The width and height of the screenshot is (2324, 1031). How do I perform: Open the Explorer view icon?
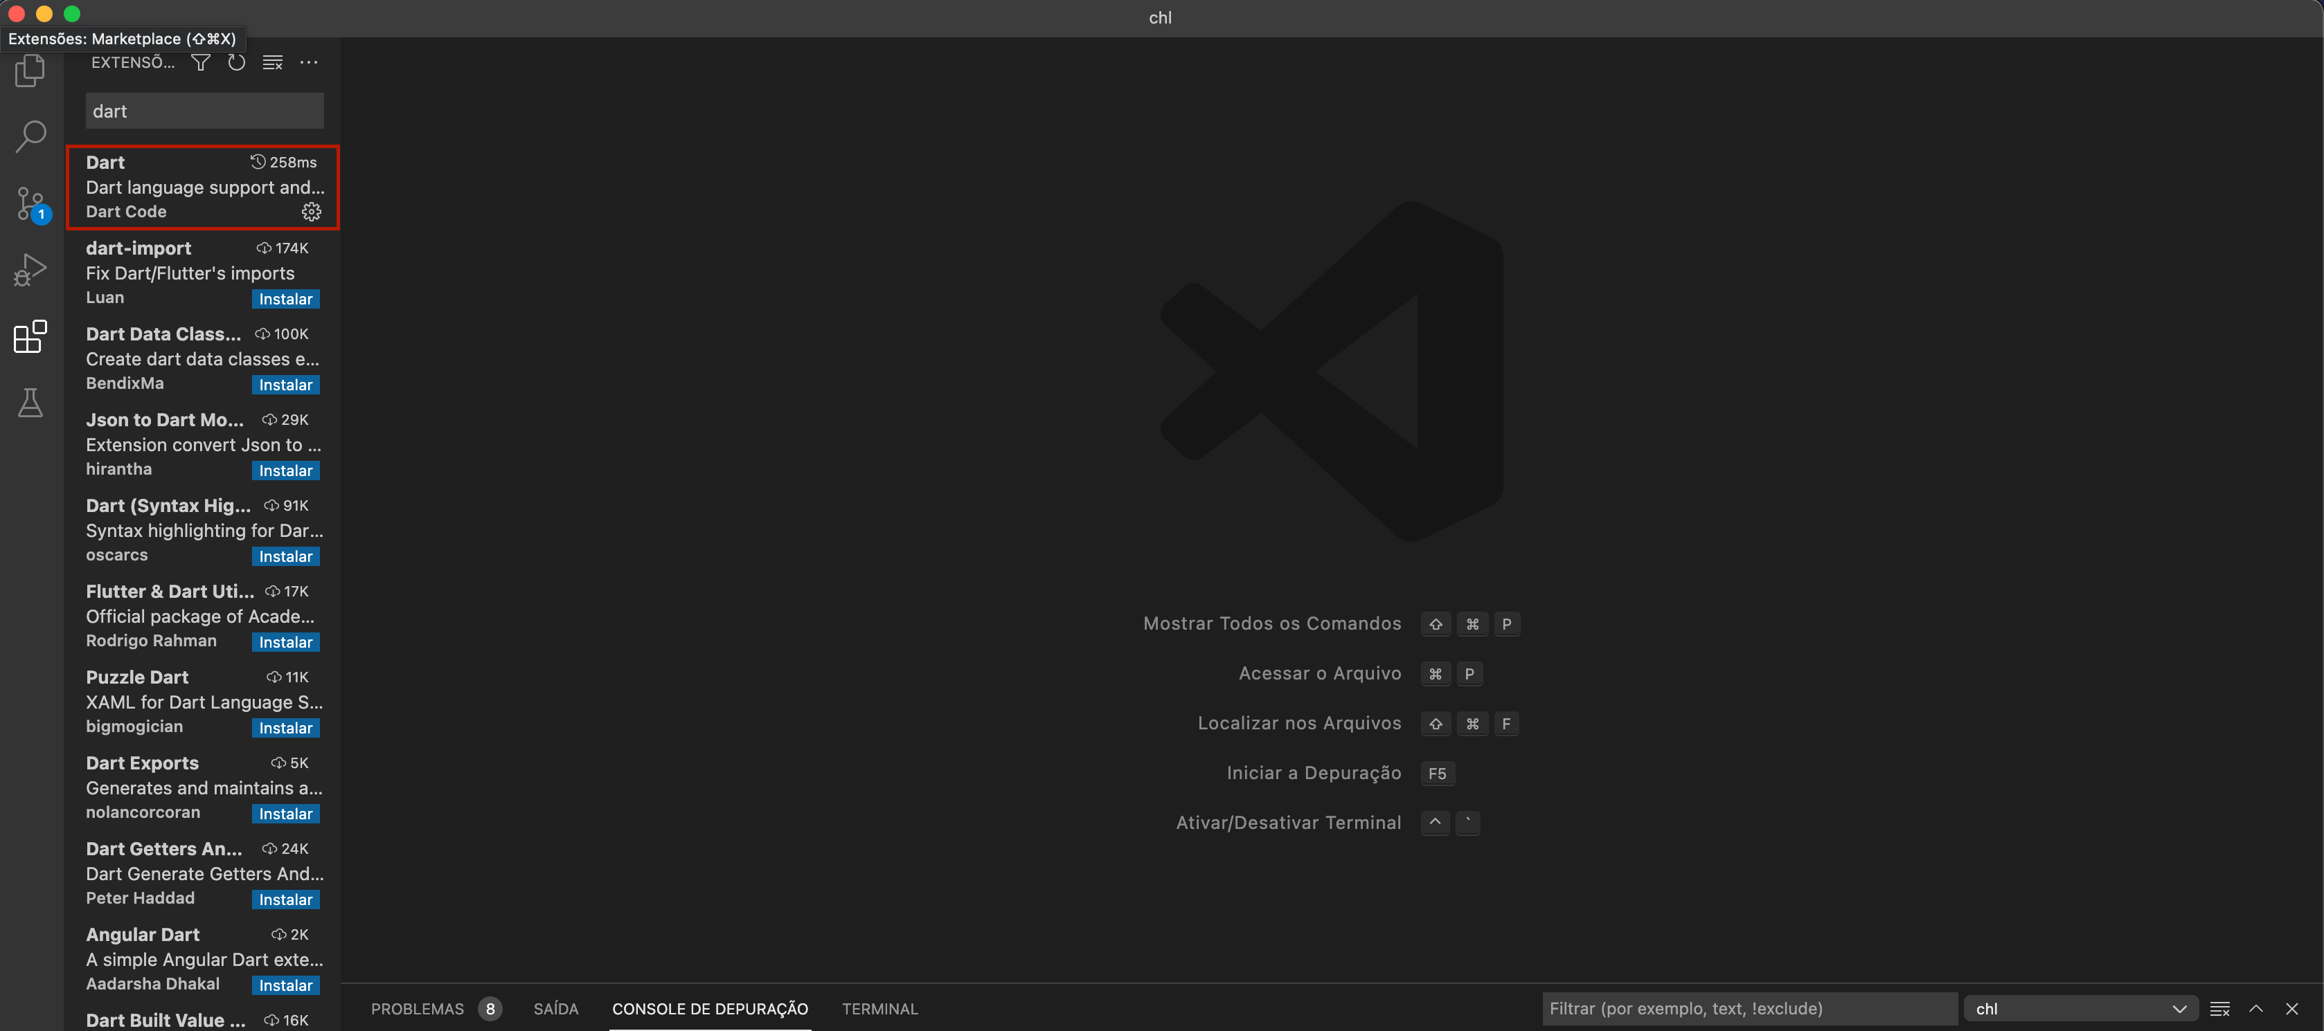point(30,71)
